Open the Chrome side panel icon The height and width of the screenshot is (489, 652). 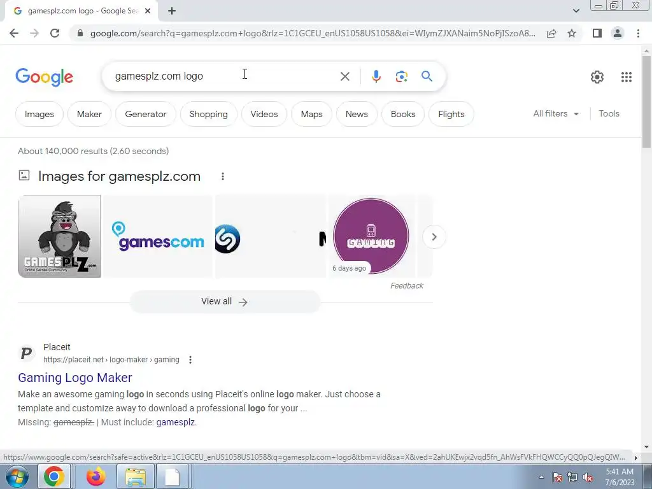597,33
